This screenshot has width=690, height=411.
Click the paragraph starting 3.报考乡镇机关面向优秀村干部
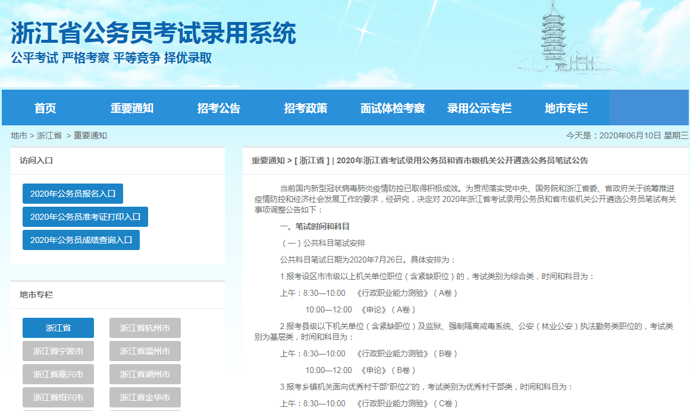(427, 387)
